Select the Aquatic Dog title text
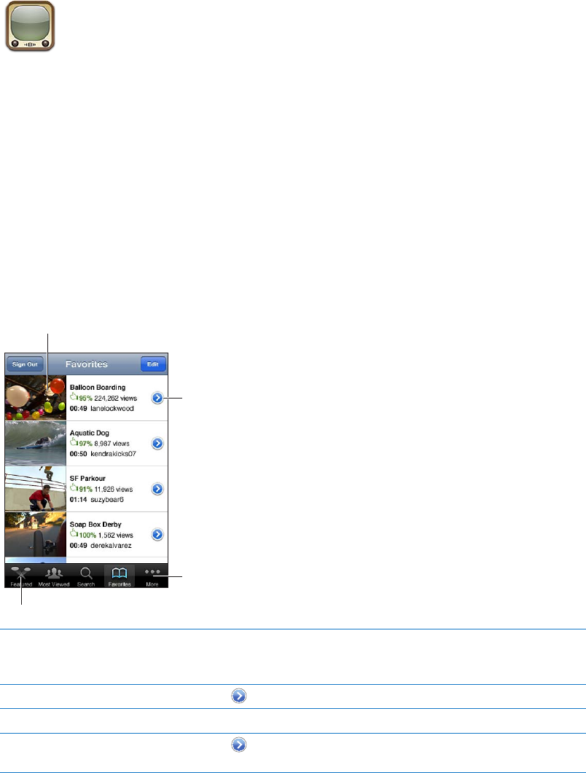Viewport: 586px width, 773px height. 89,433
